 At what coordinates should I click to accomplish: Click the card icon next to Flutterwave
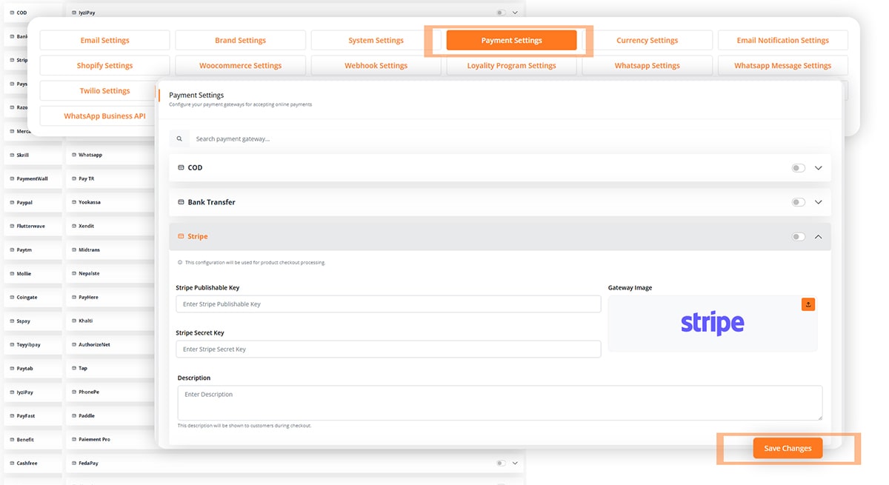tap(12, 226)
